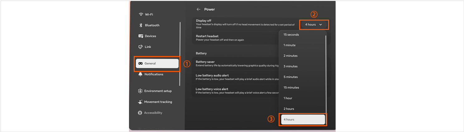
Task: Collapse the Display off "4 hours" dropdown
Action: tap(313, 25)
